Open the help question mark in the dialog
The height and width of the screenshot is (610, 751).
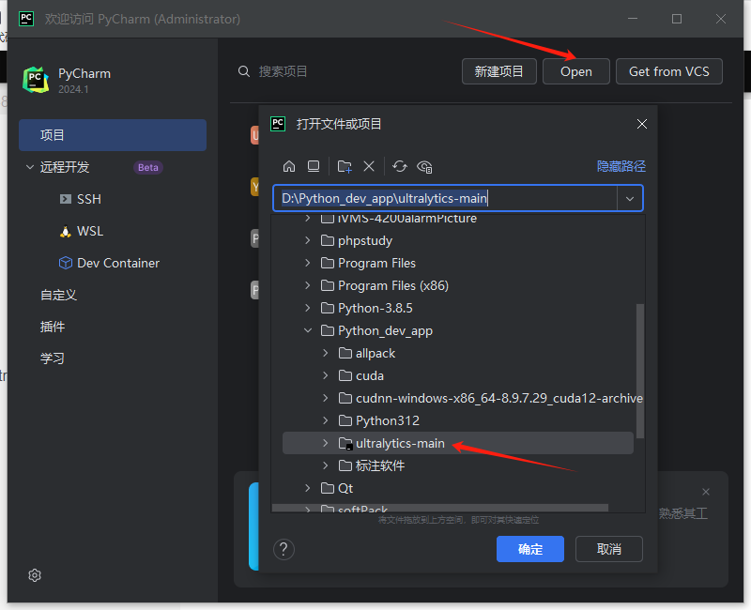pos(284,549)
